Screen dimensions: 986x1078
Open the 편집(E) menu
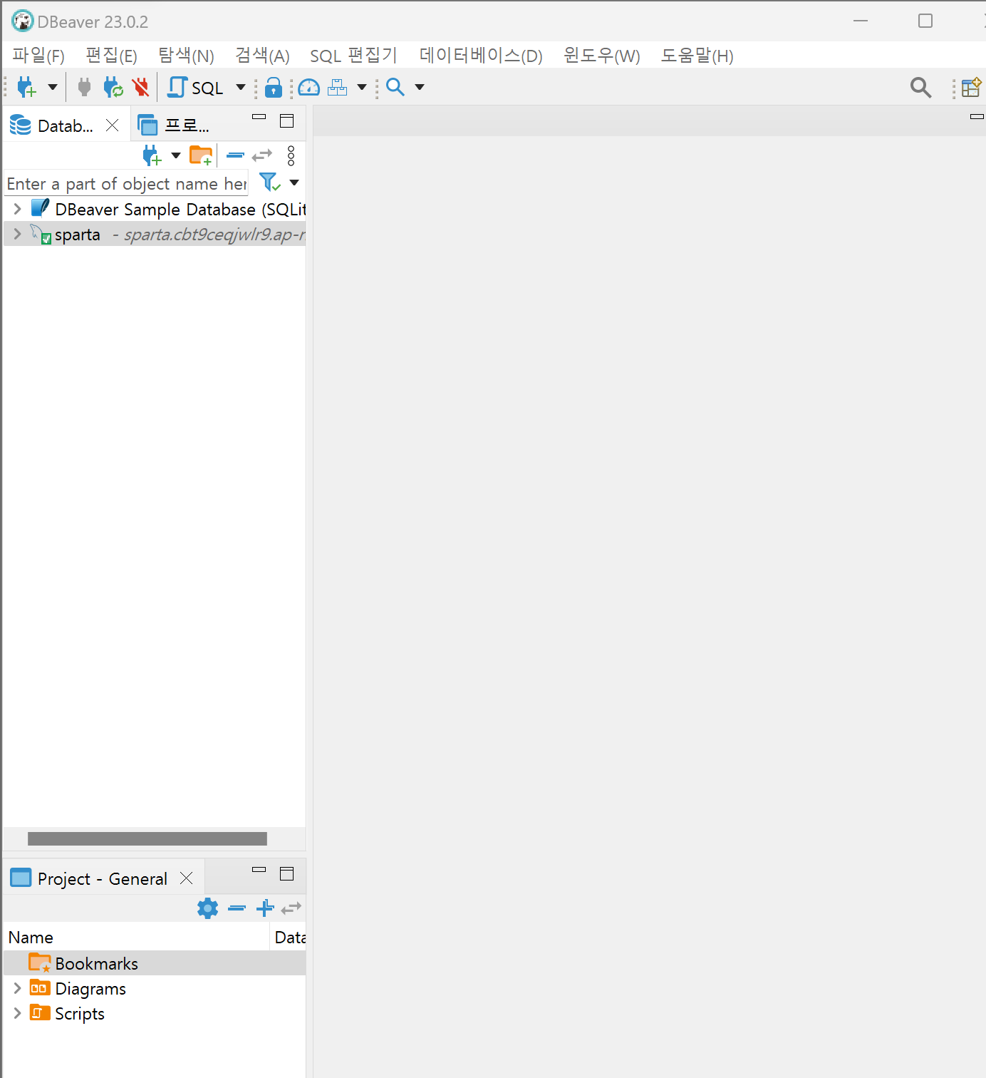point(111,56)
